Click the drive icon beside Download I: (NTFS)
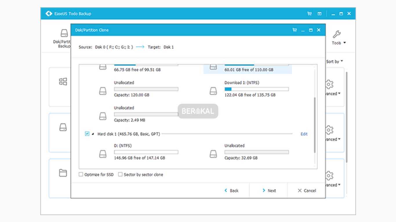This screenshot has height=222, width=396. (213, 91)
